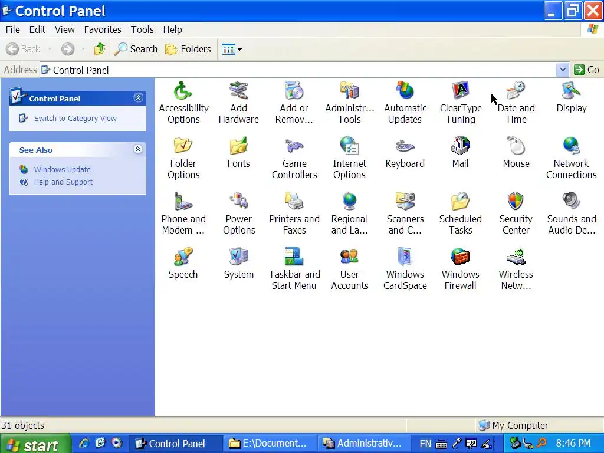604x453 pixels.
Task: Open the Back button history arrow
Action: pyautogui.click(x=50, y=49)
